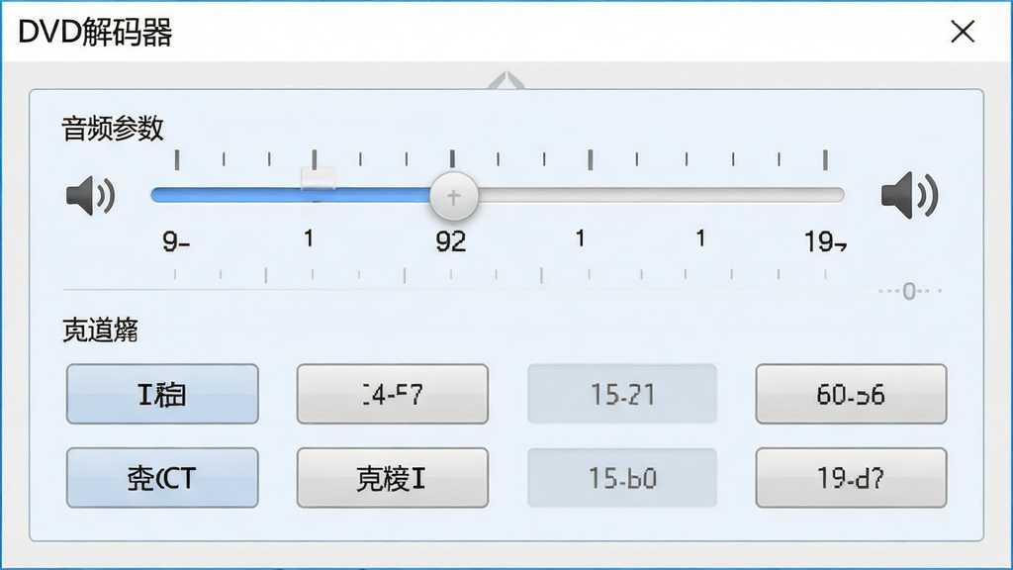Click the small square faded handle on track

click(319, 179)
